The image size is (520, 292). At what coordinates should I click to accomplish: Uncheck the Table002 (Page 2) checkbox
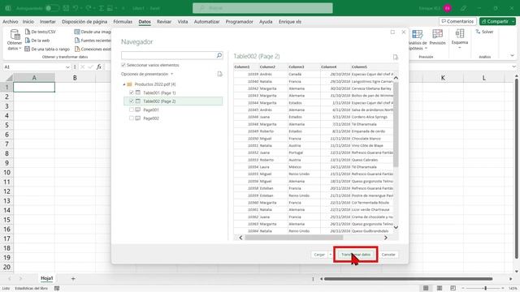132,101
